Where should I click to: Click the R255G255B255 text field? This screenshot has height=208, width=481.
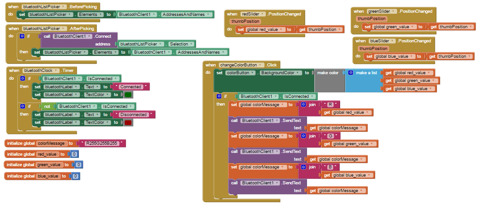[101, 143]
